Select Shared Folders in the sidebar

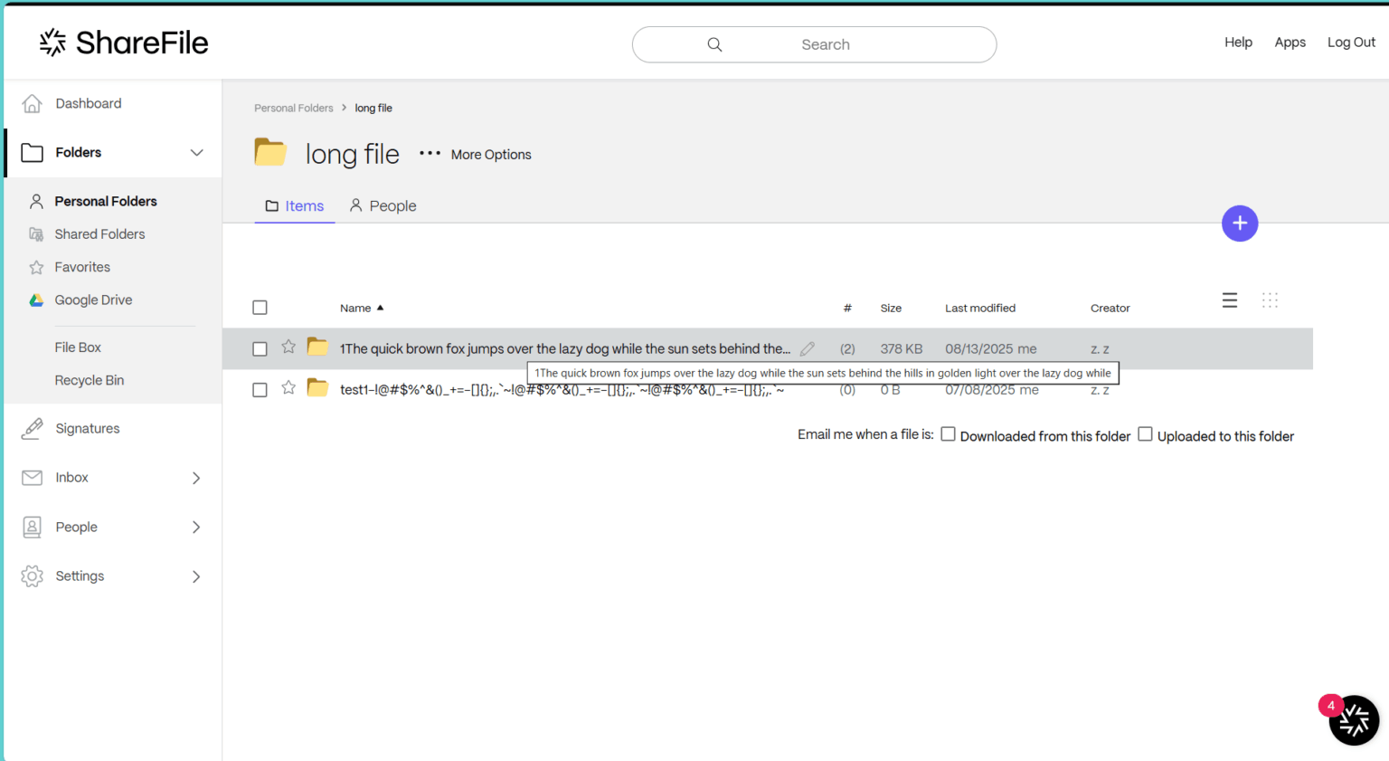click(99, 233)
